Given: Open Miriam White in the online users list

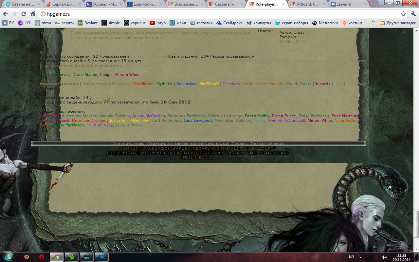Looking at the screenshot, I should [x=127, y=75].
